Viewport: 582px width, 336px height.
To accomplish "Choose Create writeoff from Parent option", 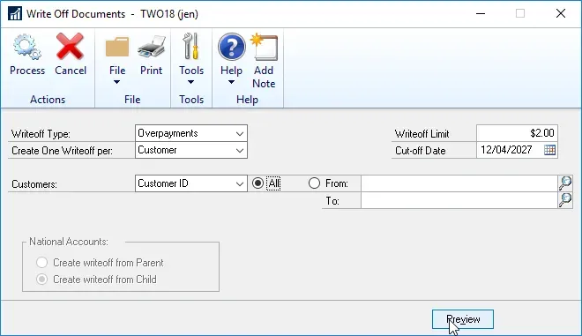I will [41, 263].
